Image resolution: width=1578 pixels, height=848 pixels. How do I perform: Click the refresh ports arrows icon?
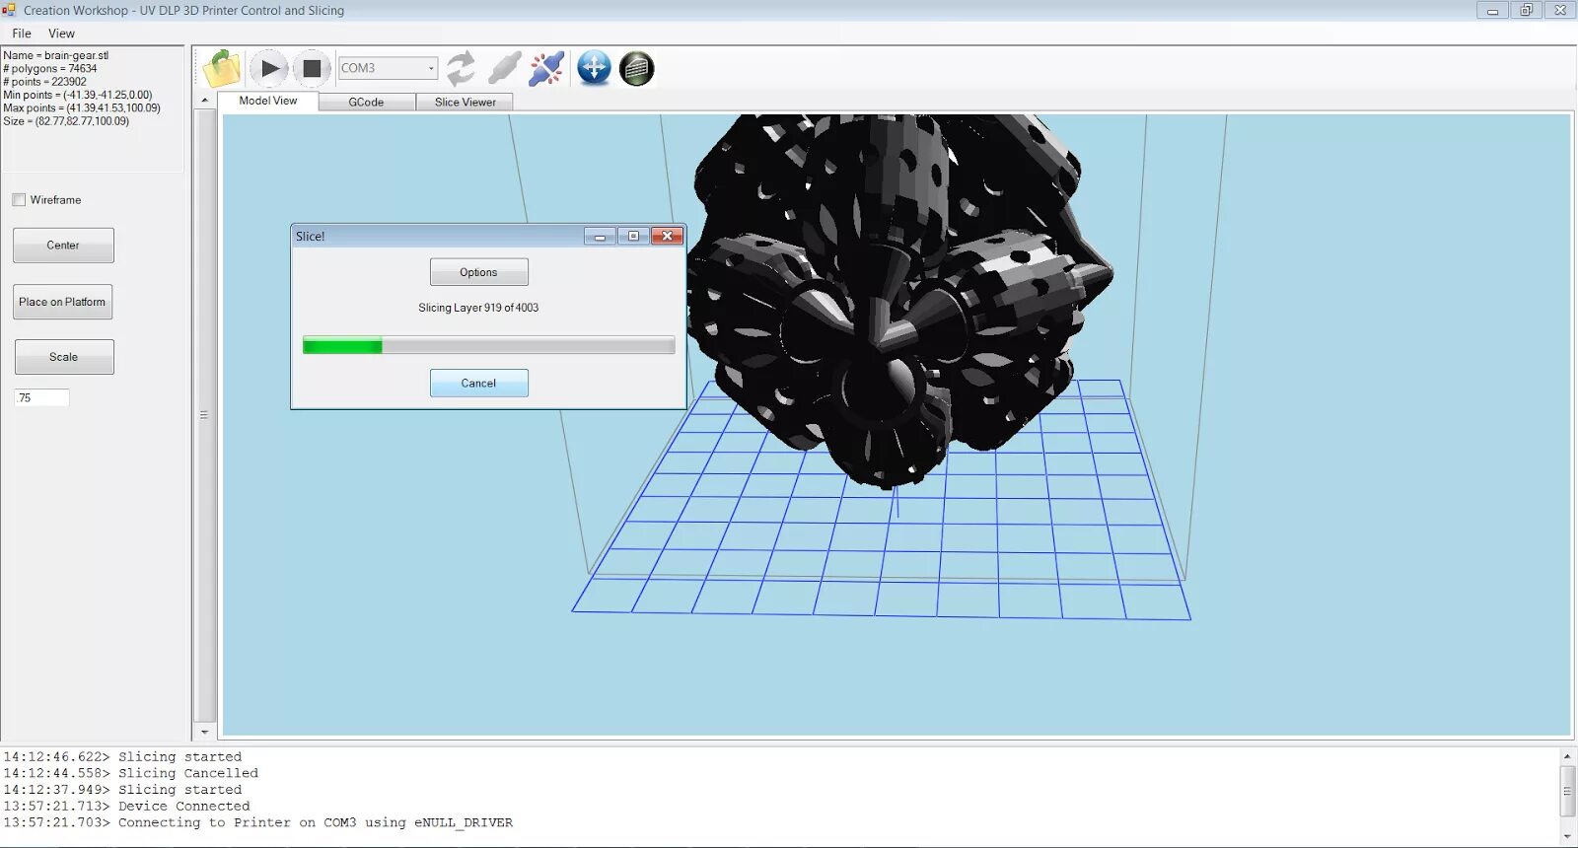tap(461, 69)
